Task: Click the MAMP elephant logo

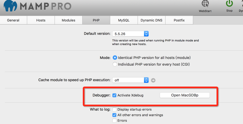Action: pyautogui.click(x=10, y=6)
